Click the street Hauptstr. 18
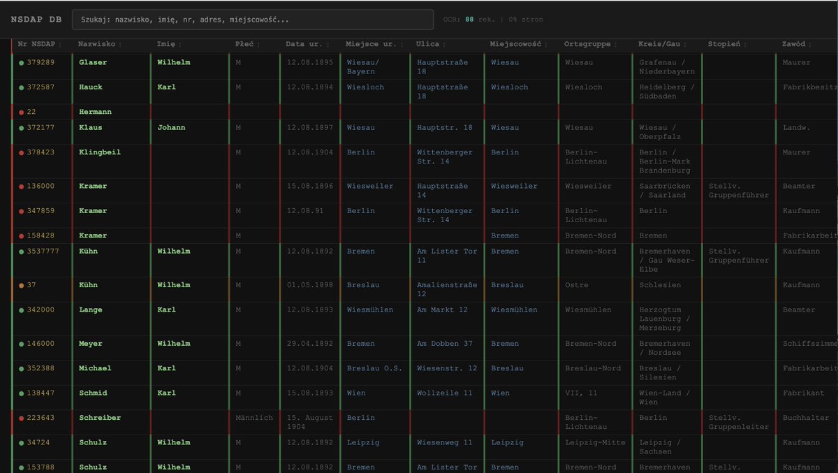838x473 pixels. [x=445, y=128]
